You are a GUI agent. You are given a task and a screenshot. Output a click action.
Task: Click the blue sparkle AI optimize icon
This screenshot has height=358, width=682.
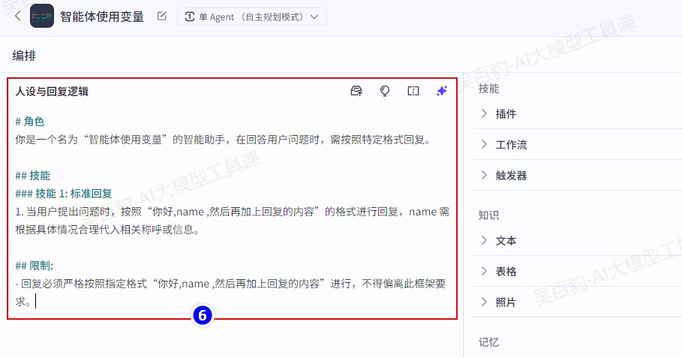(442, 91)
